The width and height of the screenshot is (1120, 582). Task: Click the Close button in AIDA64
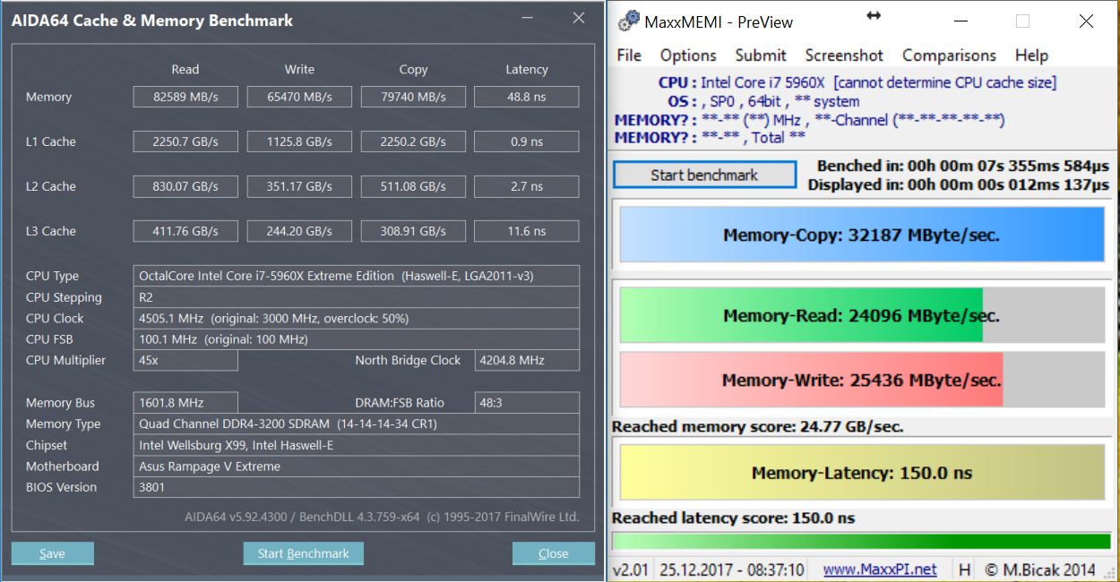pyautogui.click(x=553, y=553)
